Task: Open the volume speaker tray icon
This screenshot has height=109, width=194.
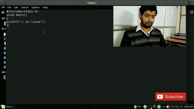Action: 168,107
